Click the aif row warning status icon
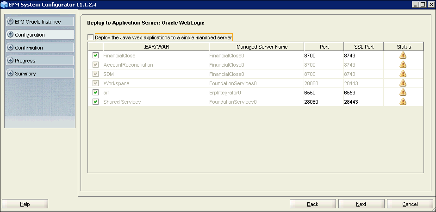This screenshot has width=436, height=212. [x=403, y=92]
